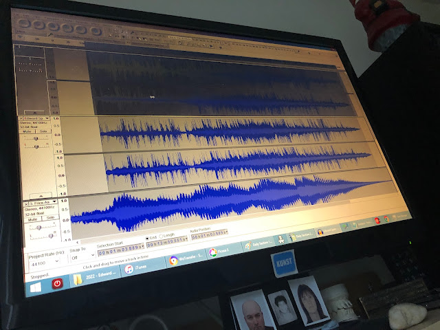The height and width of the screenshot is (330, 440).
Task: Collapse the Edward Sp track with arrow button
Action: (x=41, y=195)
